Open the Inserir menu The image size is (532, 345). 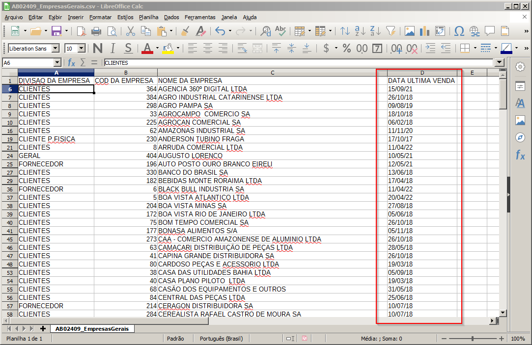[76, 17]
